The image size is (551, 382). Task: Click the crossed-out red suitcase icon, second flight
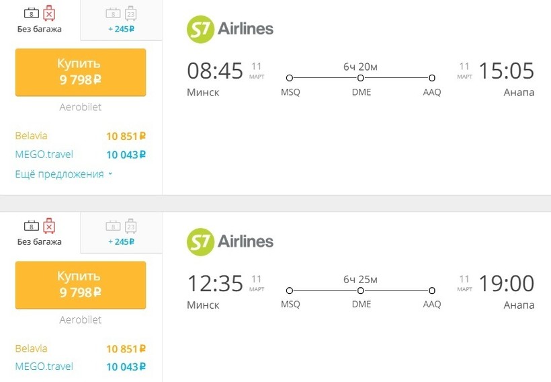click(x=49, y=226)
